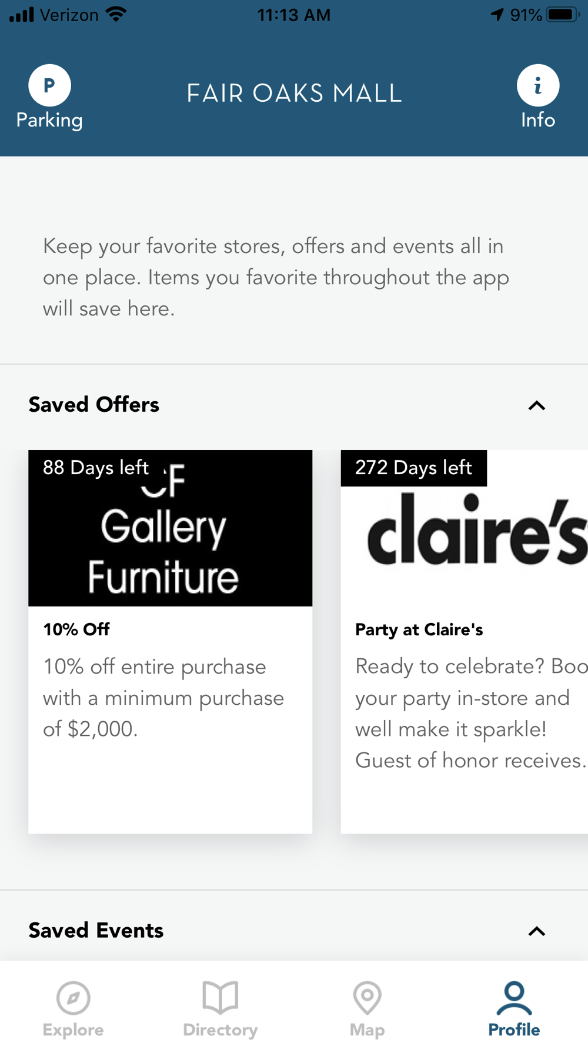Image resolution: width=588 pixels, height=1046 pixels.
Task: Switch to the Map tab label
Action: click(x=367, y=1030)
